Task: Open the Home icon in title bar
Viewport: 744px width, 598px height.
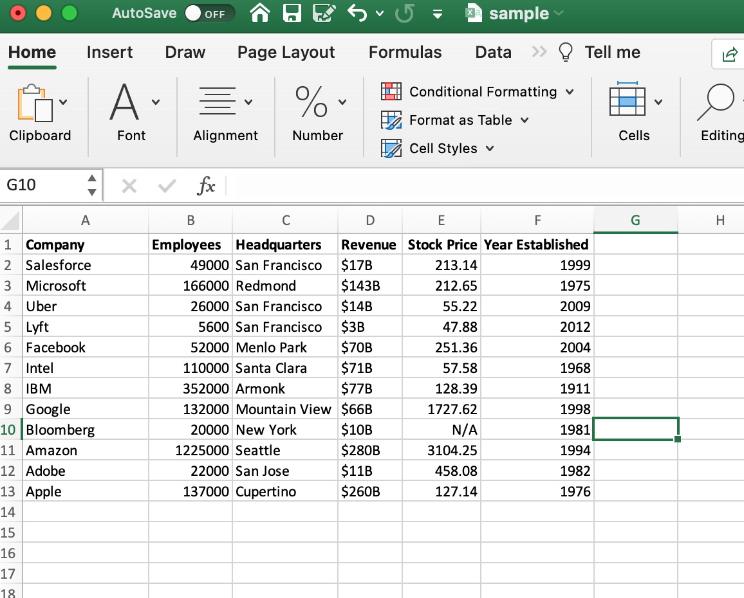Action: 260,13
